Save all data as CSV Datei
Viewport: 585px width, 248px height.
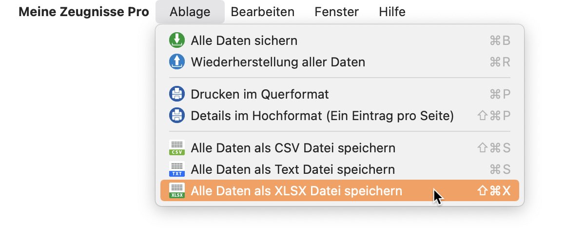click(x=340, y=147)
